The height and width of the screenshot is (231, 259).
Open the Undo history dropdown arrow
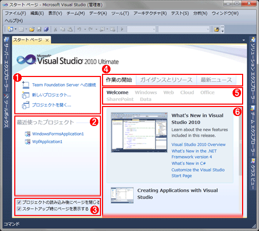[x=85, y=29]
